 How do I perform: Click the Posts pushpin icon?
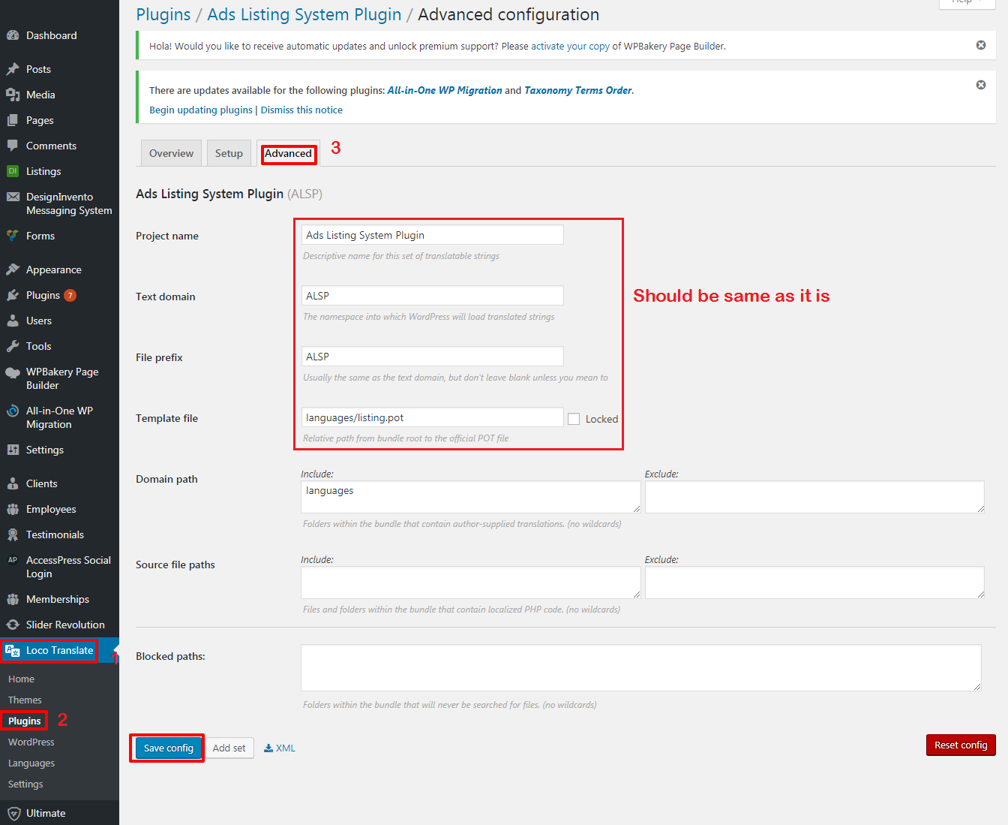(13, 69)
